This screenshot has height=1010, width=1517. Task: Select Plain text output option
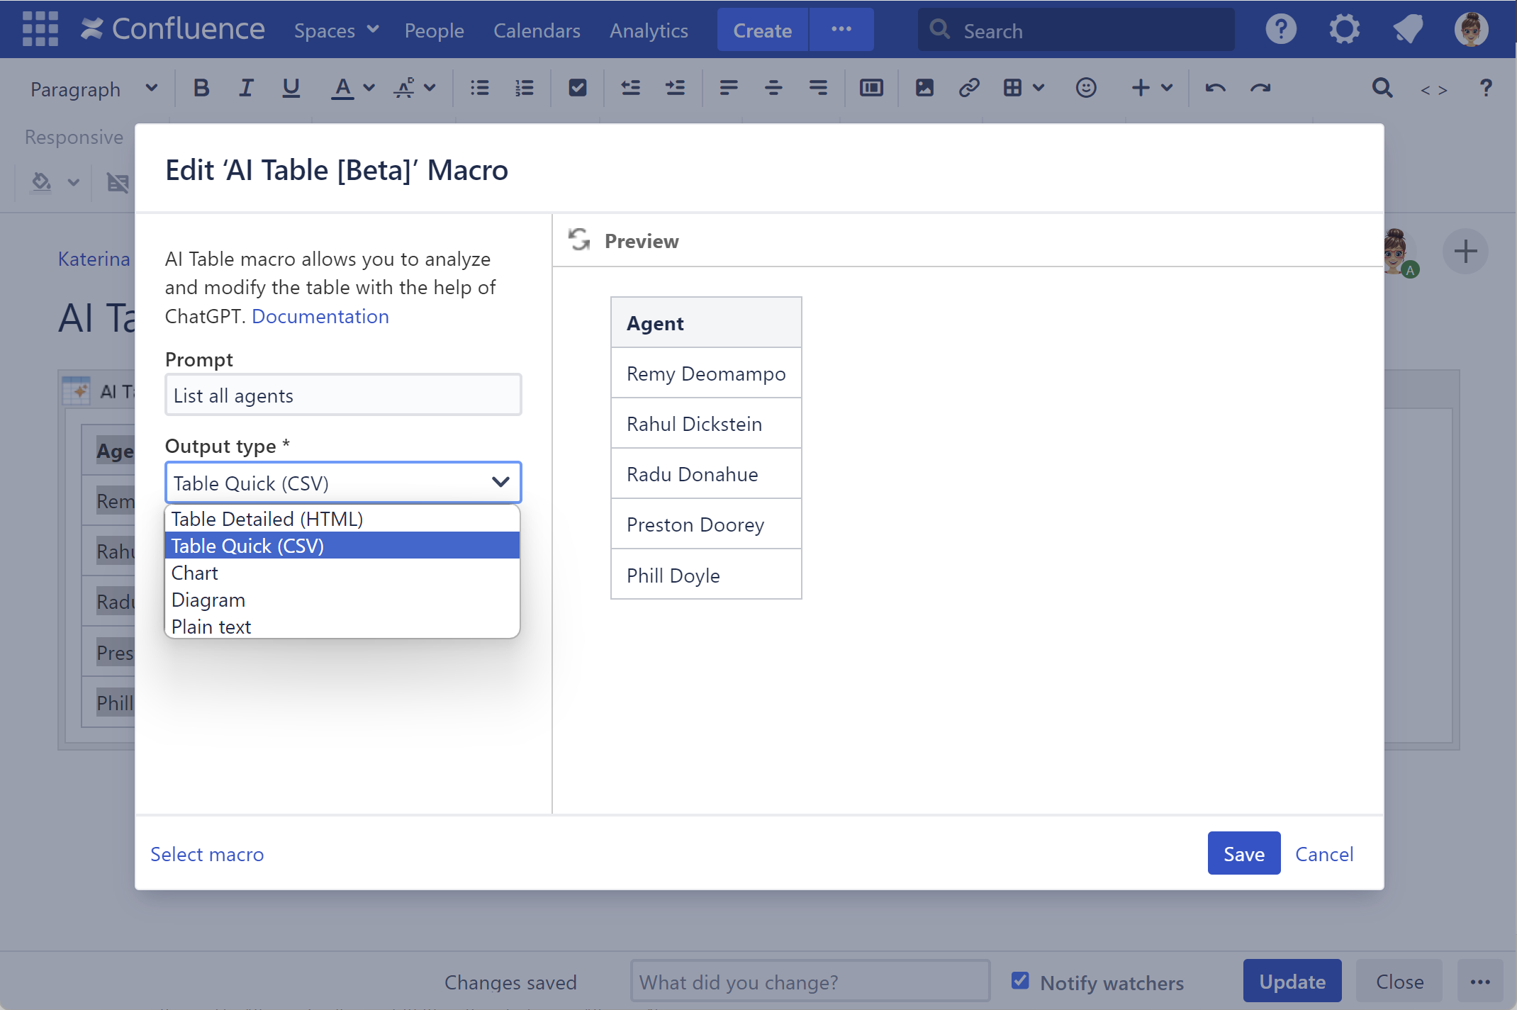[211, 627]
